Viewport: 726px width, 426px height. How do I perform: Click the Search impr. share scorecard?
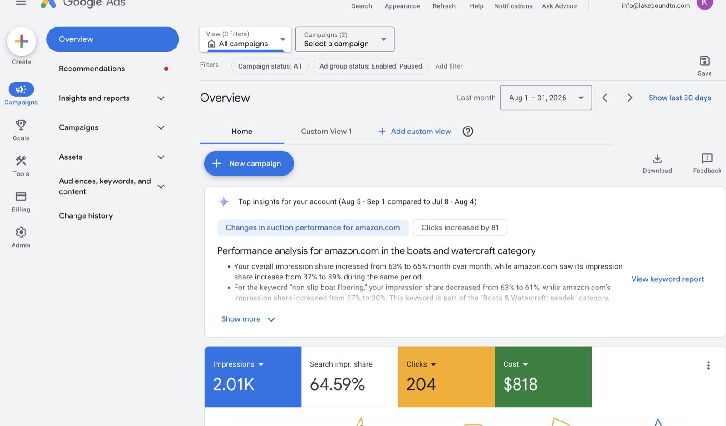pyautogui.click(x=349, y=377)
